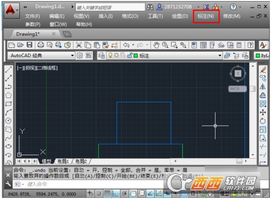Click the account name 2871232708
This screenshot has width=271, height=199.
pos(178,7)
